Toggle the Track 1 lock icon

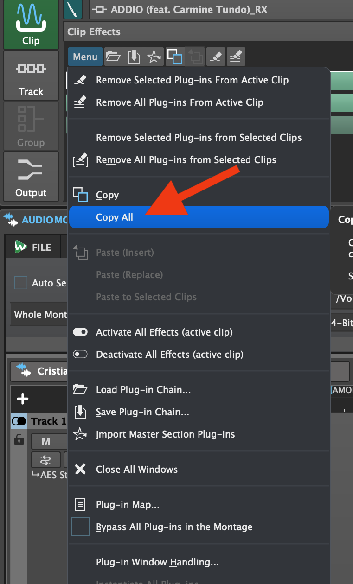click(19, 440)
